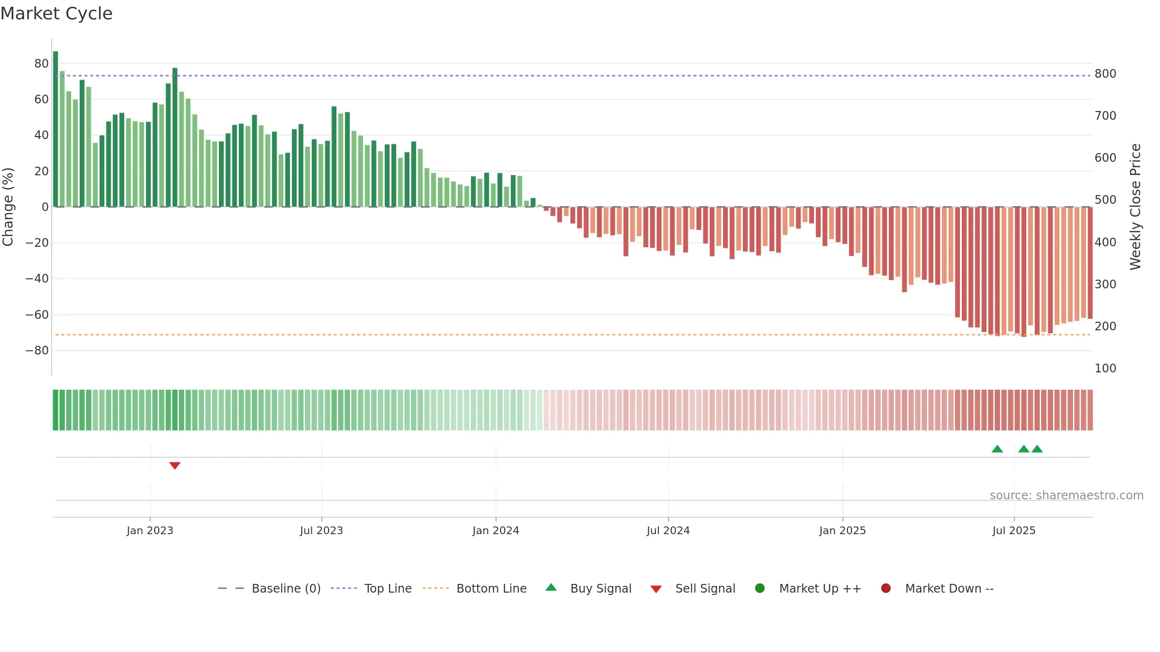Viewport: 1160px width, 652px height.
Task: Click the Jul 2023 x-axis label
Action: [x=321, y=530]
